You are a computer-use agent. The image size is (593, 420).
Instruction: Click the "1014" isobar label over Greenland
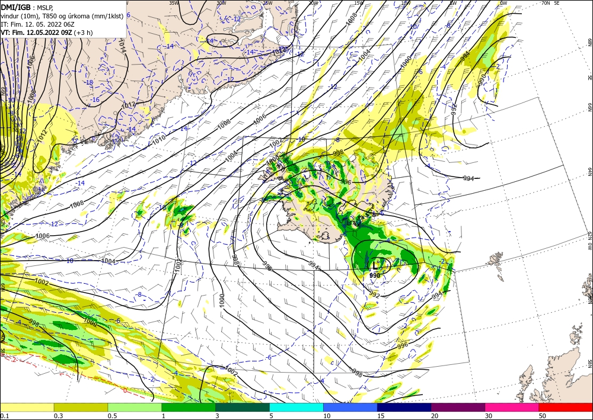(x=122, y=45)
